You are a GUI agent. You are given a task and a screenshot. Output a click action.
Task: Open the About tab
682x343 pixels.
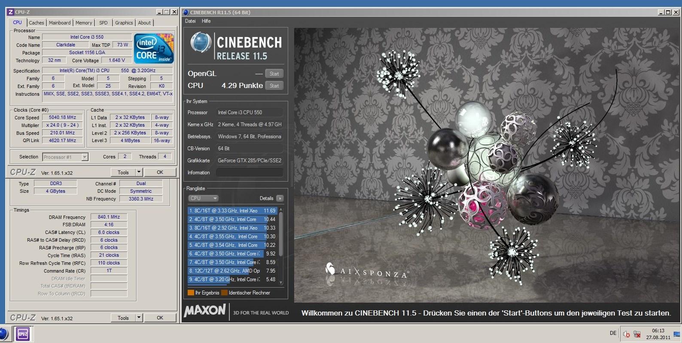(144, 23)
